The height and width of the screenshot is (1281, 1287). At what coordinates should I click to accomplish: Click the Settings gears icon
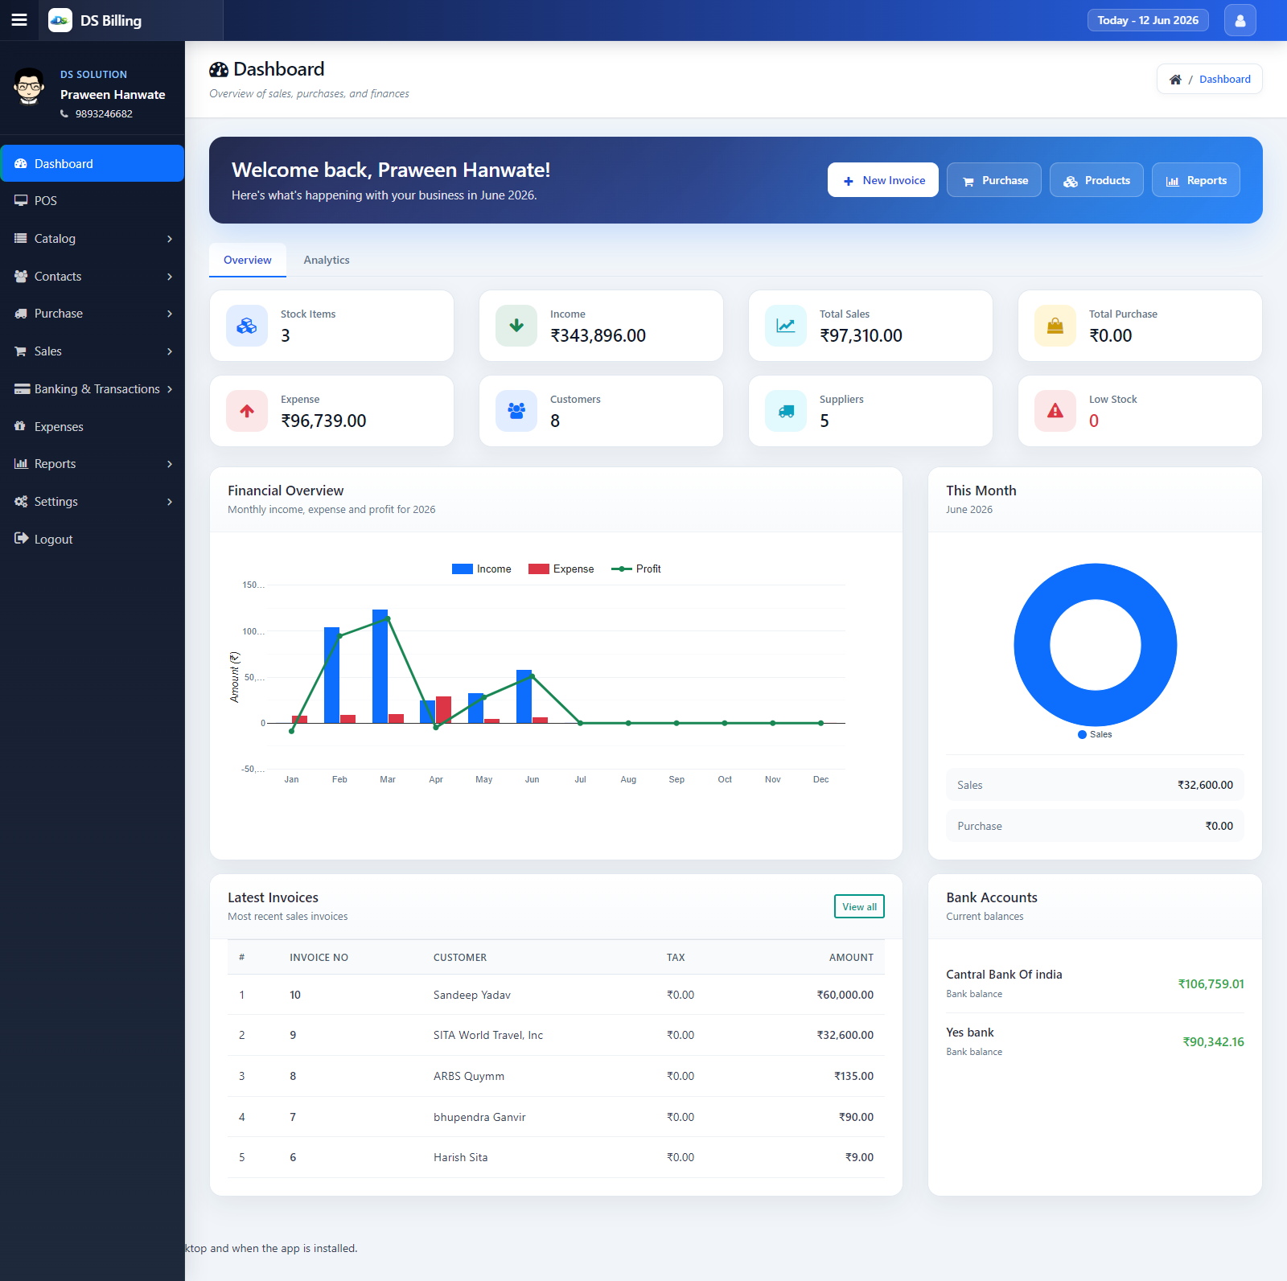tap(21, 502)
